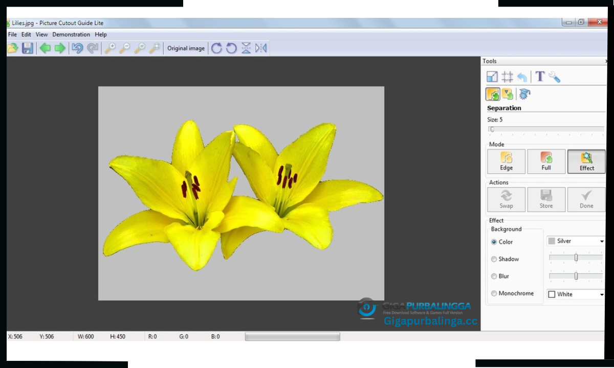This screenshot has height=368, width=614.
Task: Rotate the image counterclockwise
Action: pos(231,48)
